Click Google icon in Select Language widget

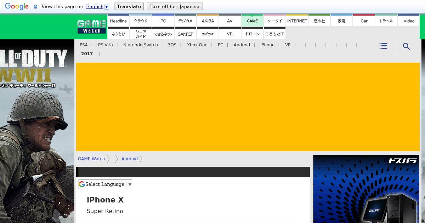click(x=82, y=184)
